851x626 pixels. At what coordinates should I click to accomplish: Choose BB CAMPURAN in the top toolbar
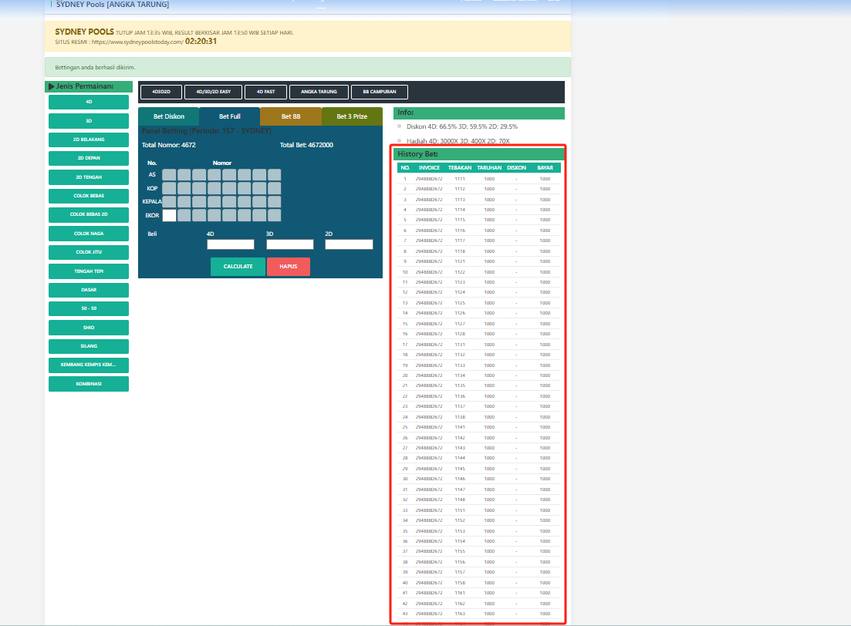pos(380,93)
